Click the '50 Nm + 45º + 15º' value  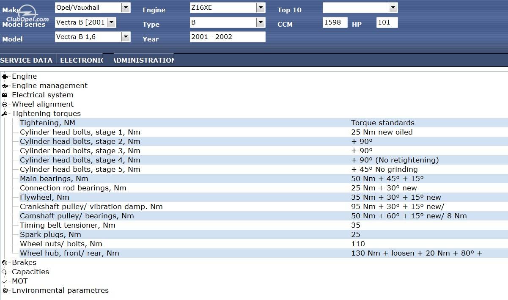pyautogui.click(x=387, y=179)
